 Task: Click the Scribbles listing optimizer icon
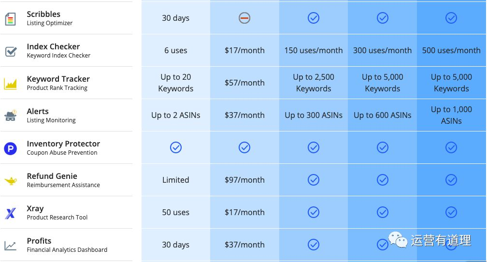point(10,19)
